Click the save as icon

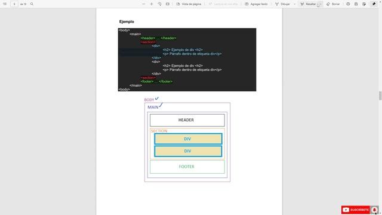point(364,4)
